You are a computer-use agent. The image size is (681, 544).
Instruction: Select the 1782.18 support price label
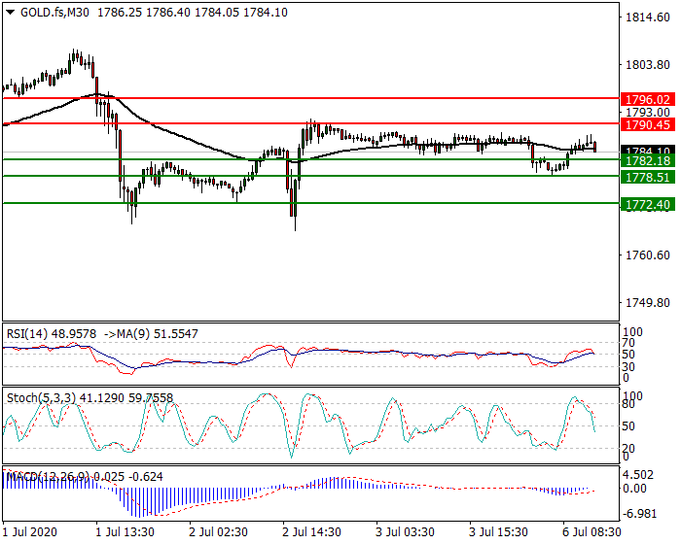pos(648,161)
